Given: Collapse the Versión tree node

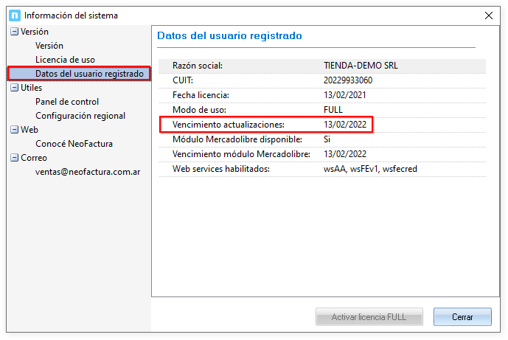Looking at the screenshot, I should [15, 32].
